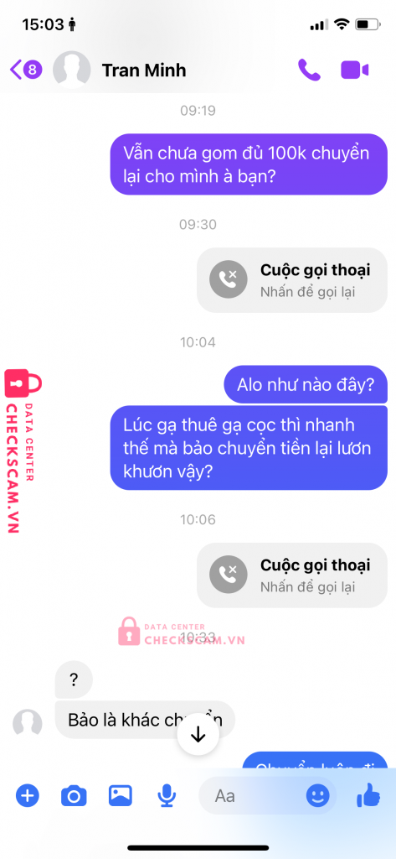
Task: Call back from the 09:30 missed call
Action: [292, 280]
